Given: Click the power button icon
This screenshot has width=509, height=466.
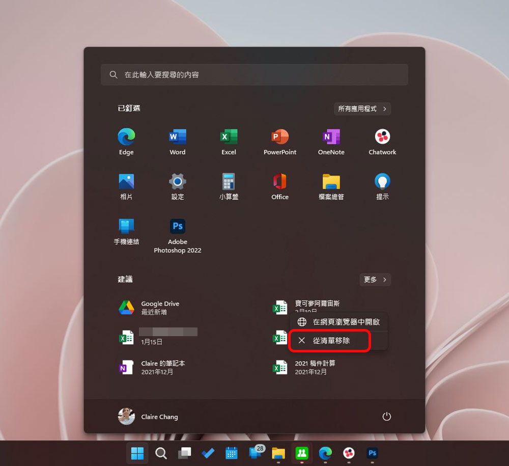Looking at the screenshot, I should pyautogui.click(x=387, y=416).
